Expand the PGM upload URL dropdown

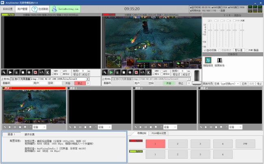click(x=188, y=79)
